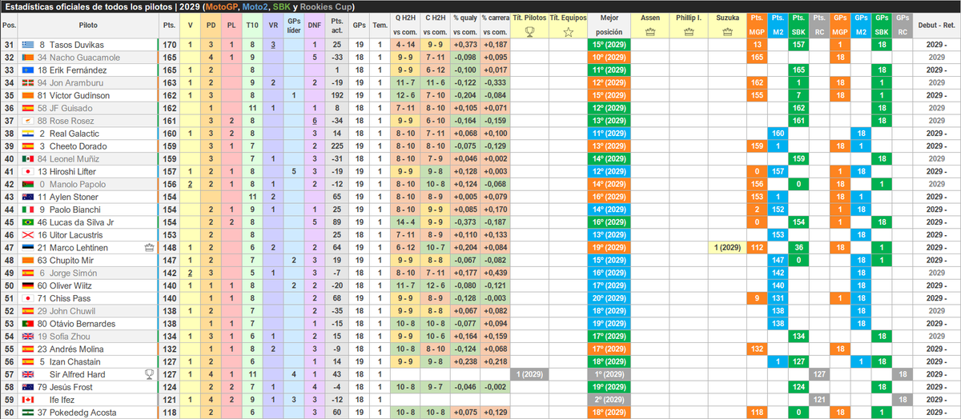
Task: Click the T10 column header
Action: click(252, 25)
